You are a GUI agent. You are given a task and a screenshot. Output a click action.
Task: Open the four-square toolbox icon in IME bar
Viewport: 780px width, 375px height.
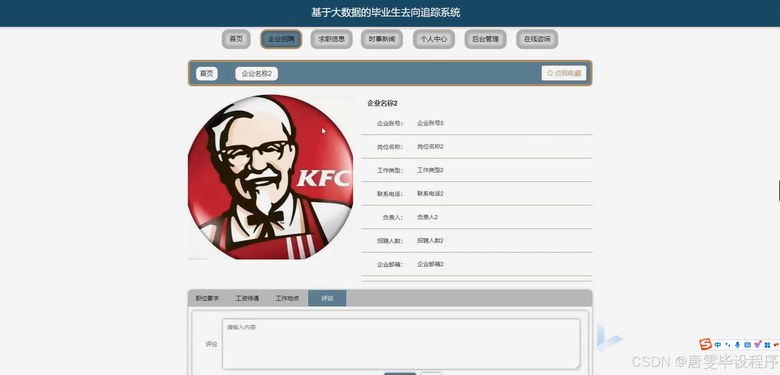click(x=767, y=345)
